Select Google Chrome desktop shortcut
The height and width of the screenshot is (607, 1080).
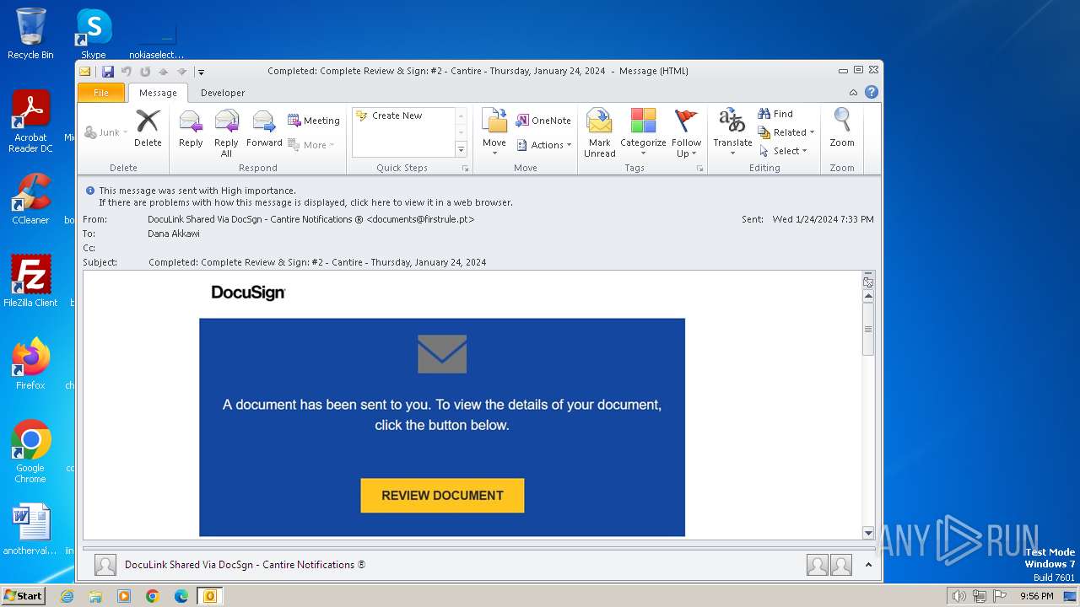point(30,452)
